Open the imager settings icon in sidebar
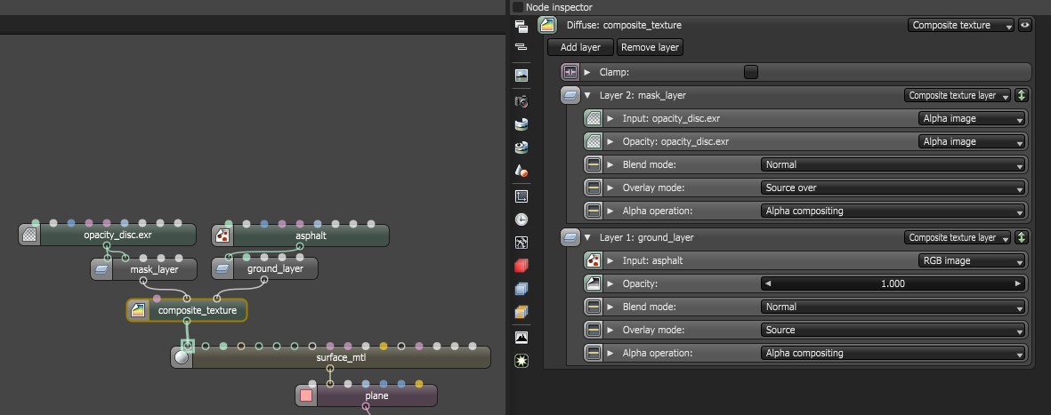 [x=521, y=338]
